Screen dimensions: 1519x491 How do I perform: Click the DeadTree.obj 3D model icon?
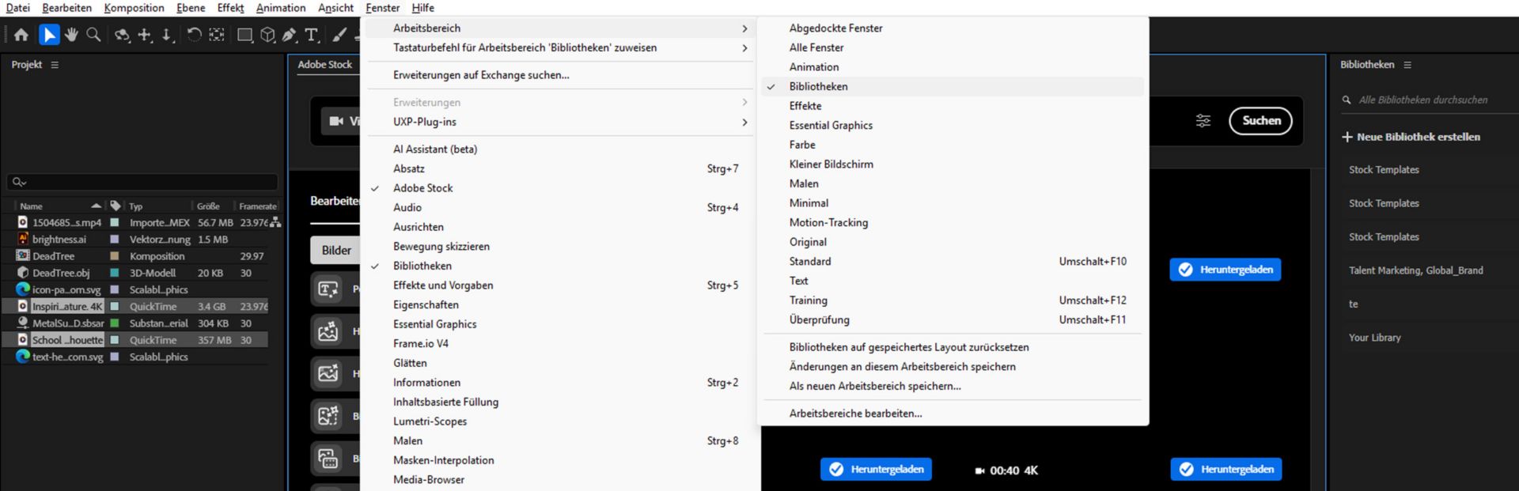click(23, 273)
